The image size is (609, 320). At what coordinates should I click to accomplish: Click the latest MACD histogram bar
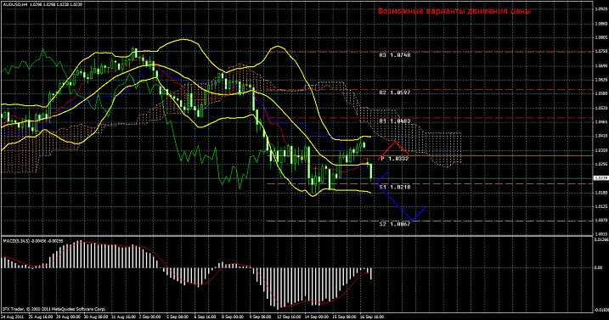click(371, 273)
